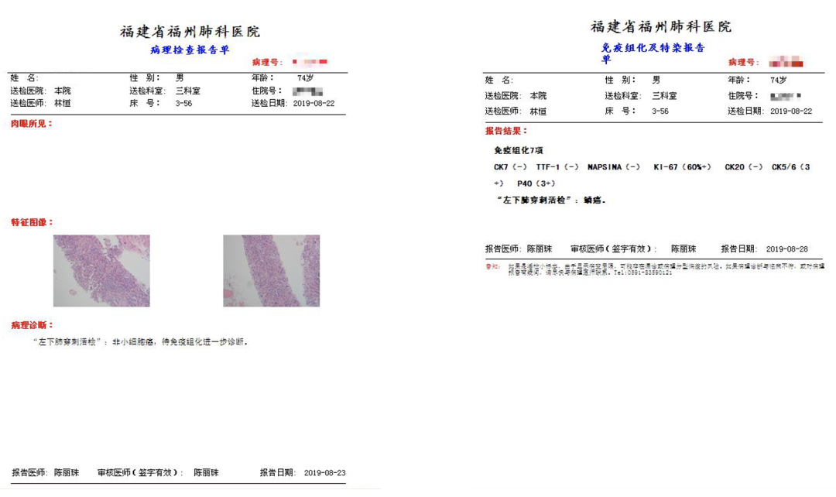
Task: Select the CK5/6 result
Action: pyautogui.click(x=791, y=167)
